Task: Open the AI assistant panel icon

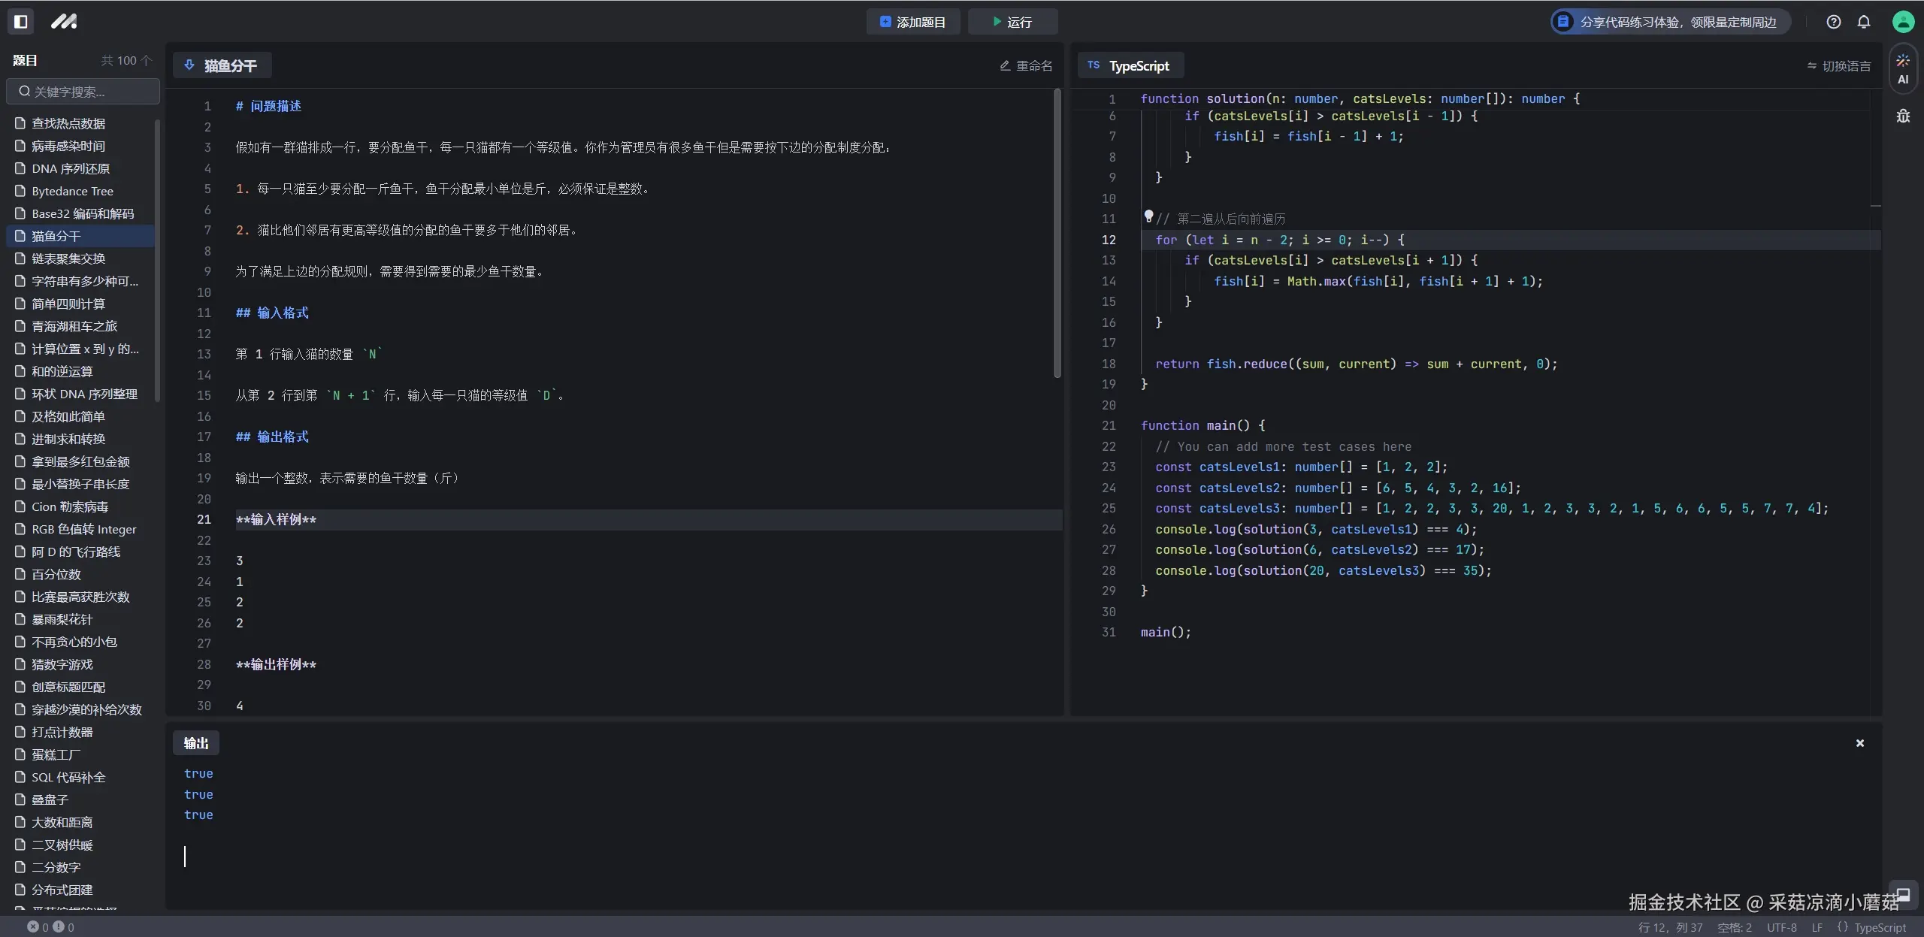Action: pyautogui.click(x=1903, y=69)
